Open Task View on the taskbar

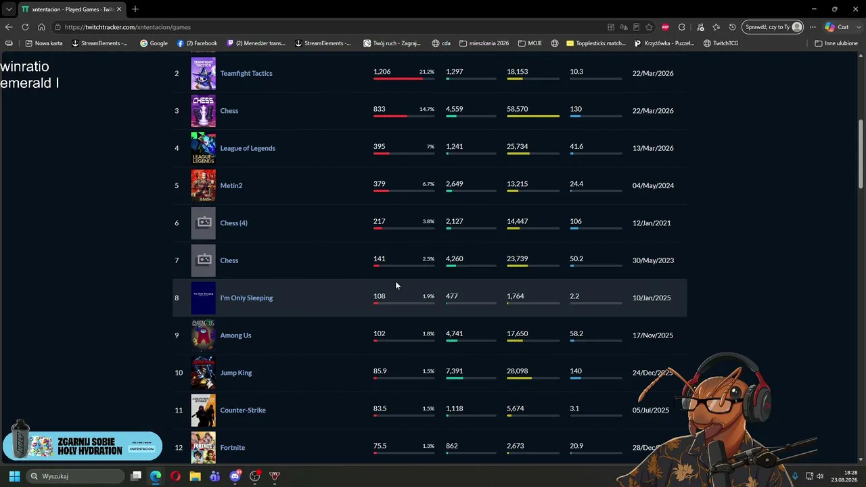136,476
